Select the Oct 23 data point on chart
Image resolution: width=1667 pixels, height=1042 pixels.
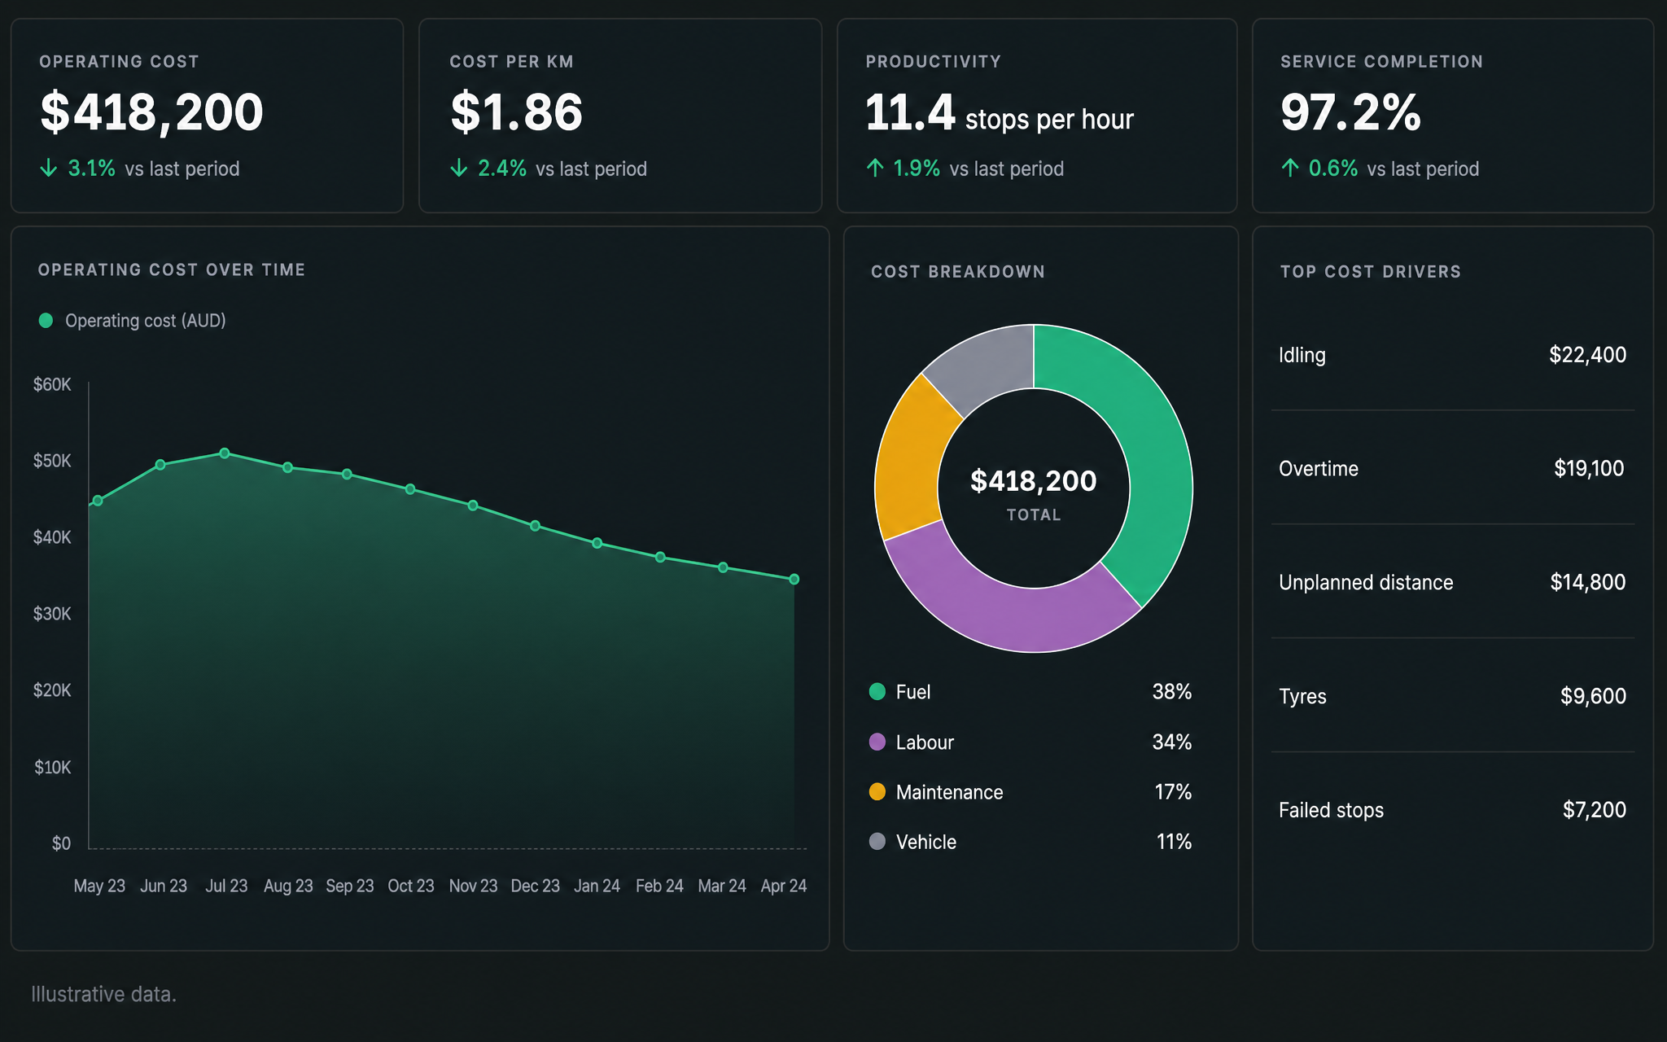[410, 489]
